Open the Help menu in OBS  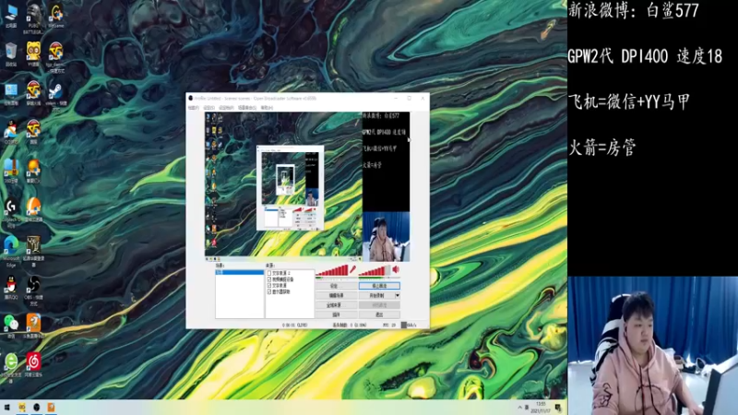[267, 108]
